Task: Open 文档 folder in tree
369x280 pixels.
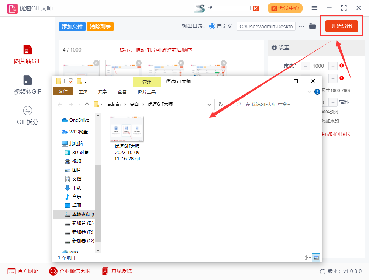Action: click(x=73, y=179)
